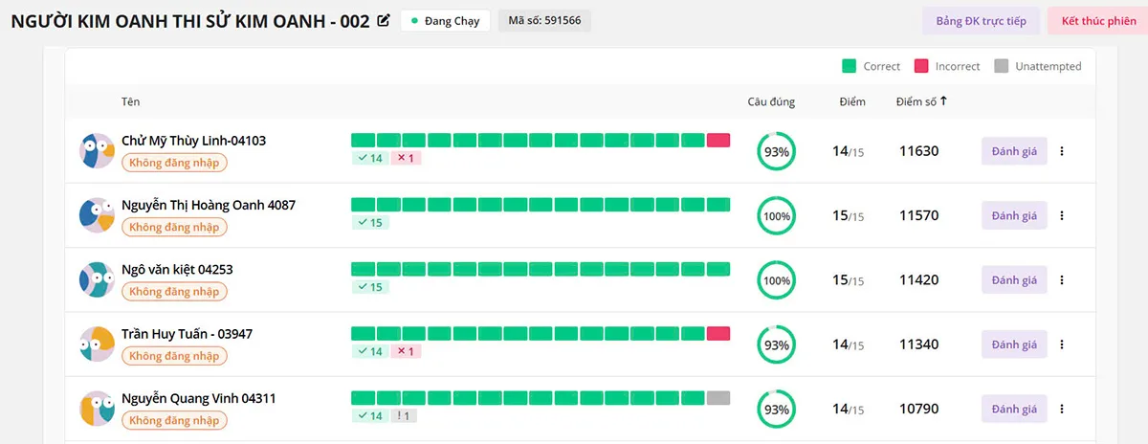This screenshot has height=444, width=1148.
Task: Click the score value 10790
Action: (919, 410)
